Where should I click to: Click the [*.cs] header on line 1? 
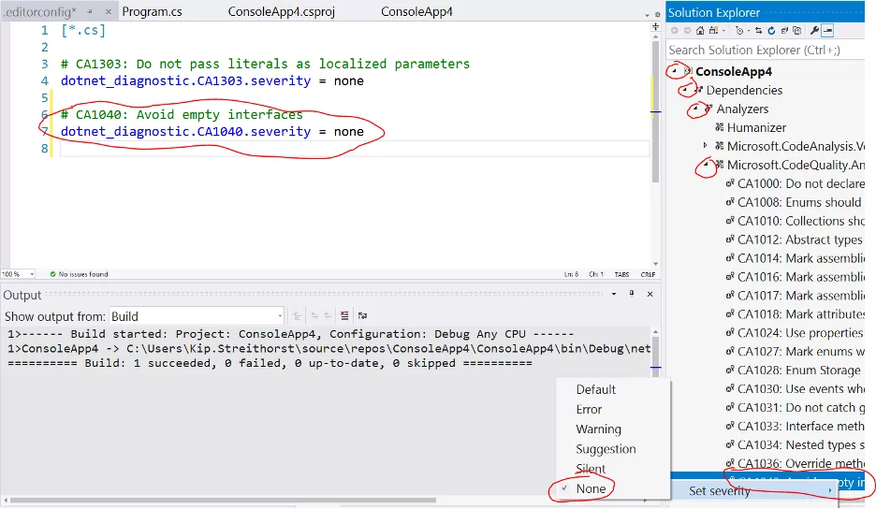(83, 30)
